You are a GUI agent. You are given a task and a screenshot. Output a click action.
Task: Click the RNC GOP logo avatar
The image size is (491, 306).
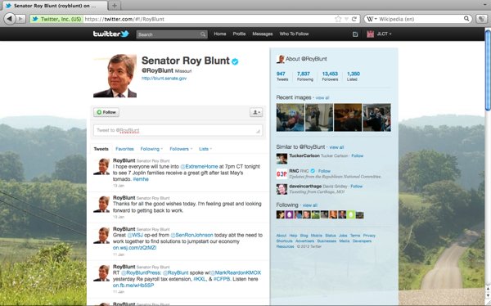pyautogui.click(x=282, y=173)
